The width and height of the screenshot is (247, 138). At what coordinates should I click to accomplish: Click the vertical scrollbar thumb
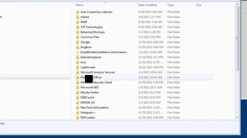coord(237,38)
